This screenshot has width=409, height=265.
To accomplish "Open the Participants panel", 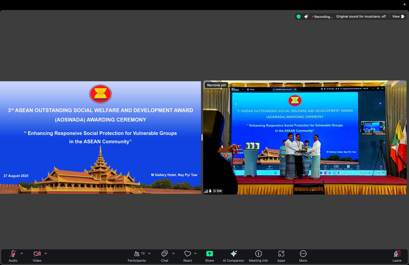I will (x=137, y=256).
